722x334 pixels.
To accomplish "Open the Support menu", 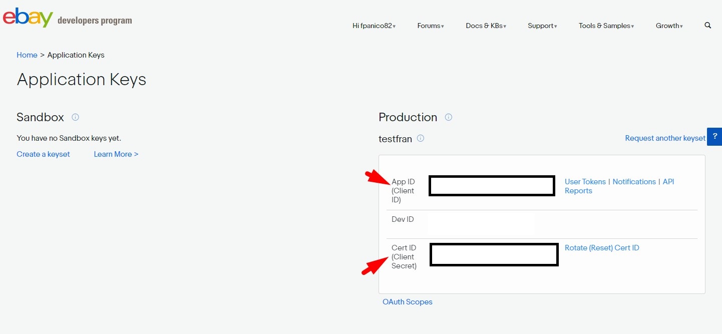I will tap(542, 26).
